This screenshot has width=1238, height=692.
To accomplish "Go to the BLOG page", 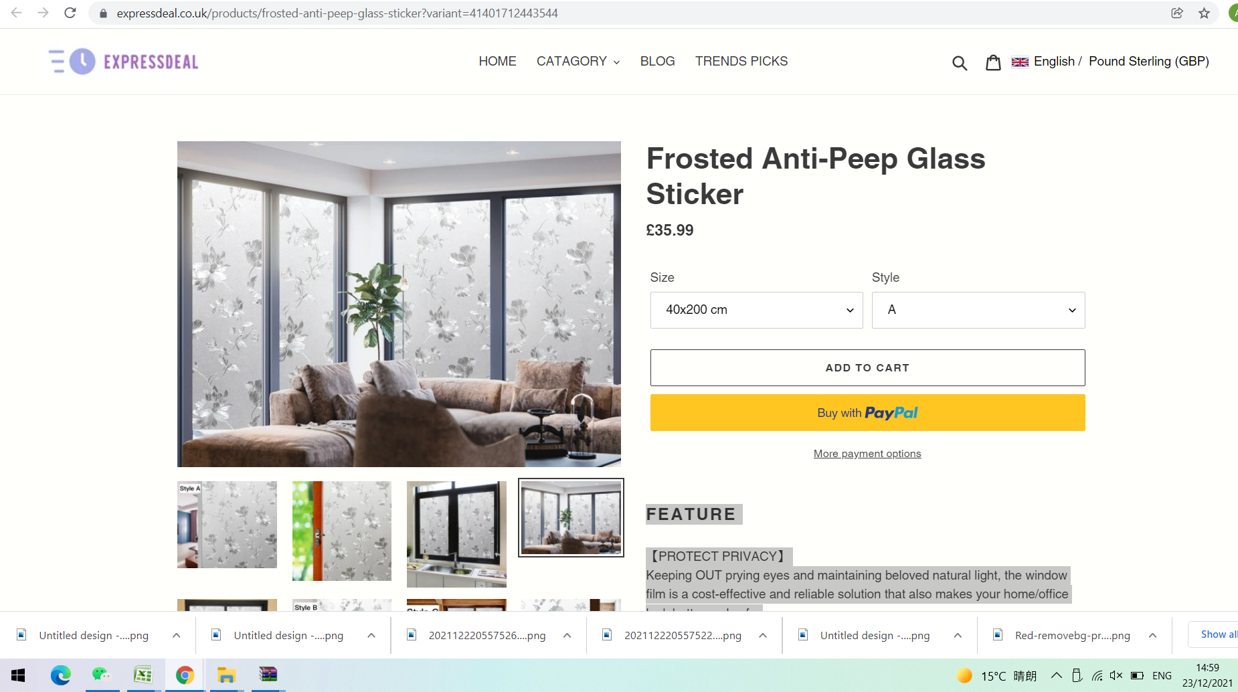I will click(x=657, y=62).
